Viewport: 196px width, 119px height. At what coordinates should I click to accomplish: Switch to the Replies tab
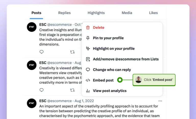64,13
